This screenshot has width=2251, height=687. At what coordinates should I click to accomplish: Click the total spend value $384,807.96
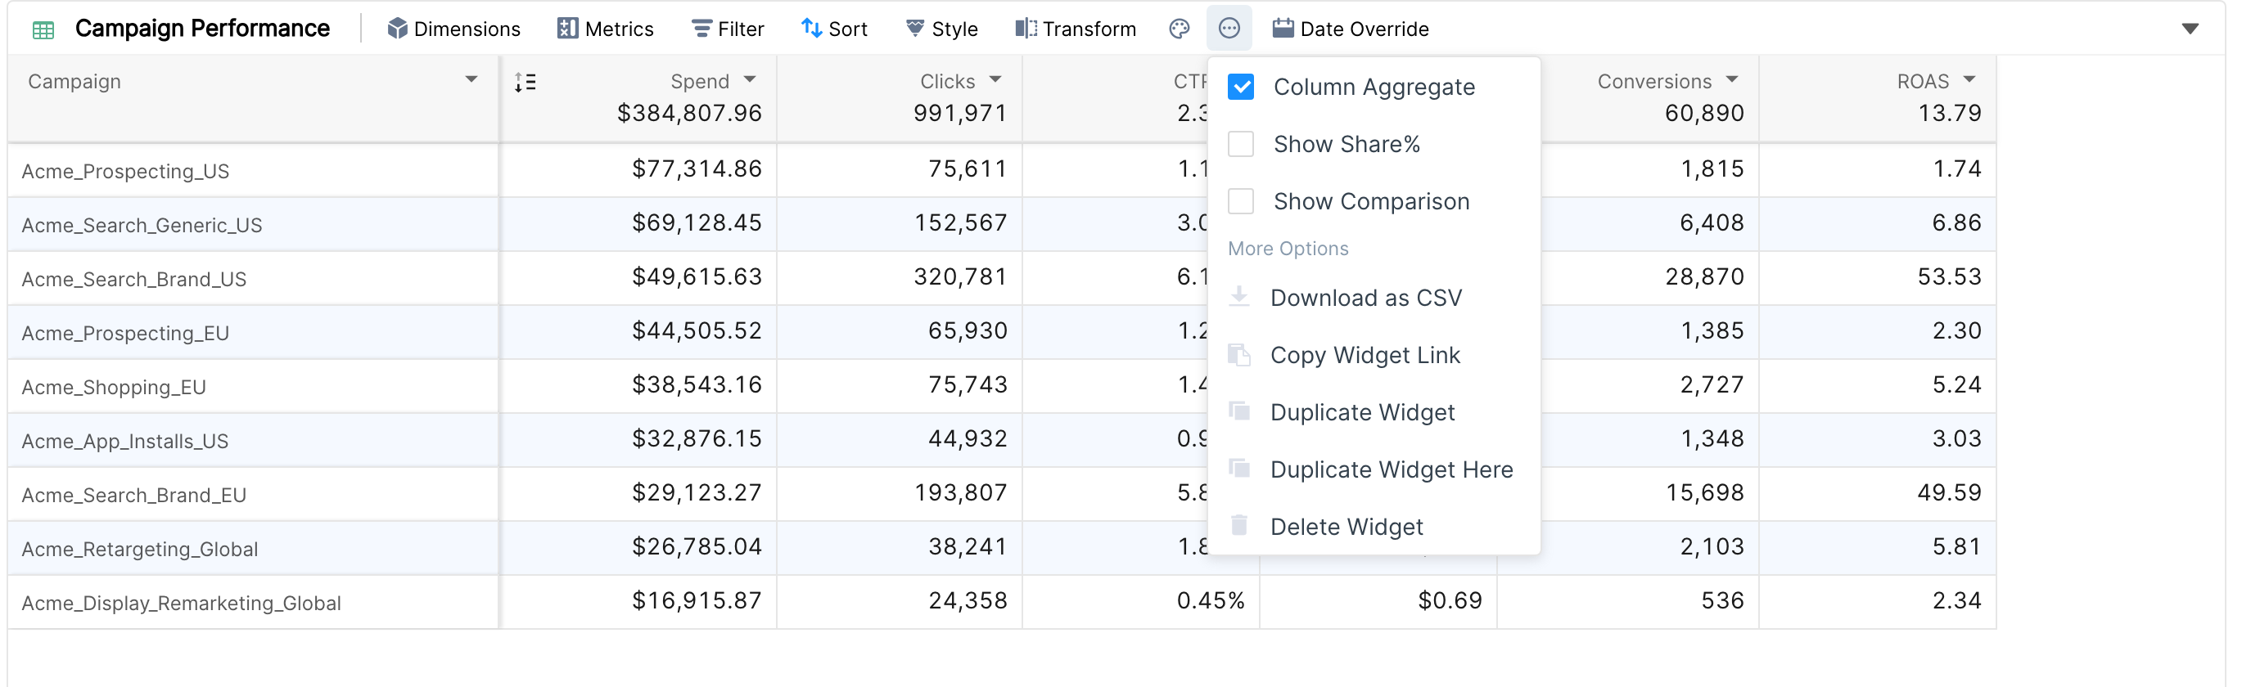[689, 114]
